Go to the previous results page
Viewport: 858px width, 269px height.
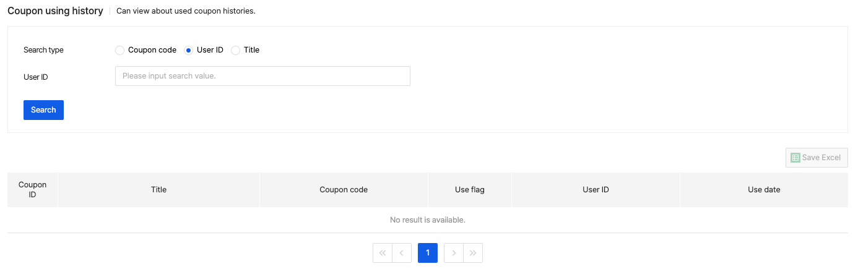coord(402,253)
